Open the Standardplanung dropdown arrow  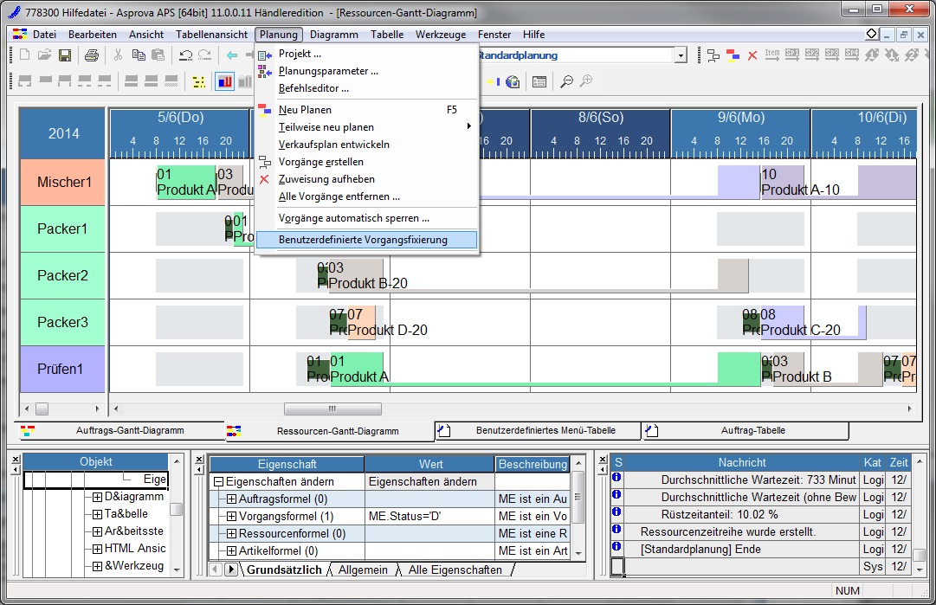[681, 55]
